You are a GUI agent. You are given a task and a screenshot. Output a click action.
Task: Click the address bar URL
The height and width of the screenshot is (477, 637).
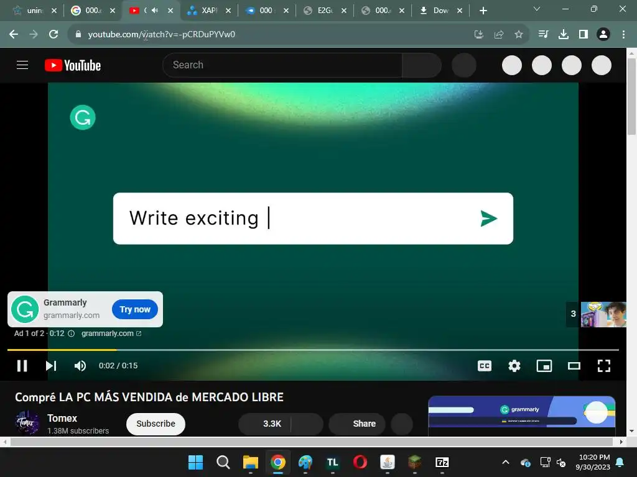tap(161, 35)
